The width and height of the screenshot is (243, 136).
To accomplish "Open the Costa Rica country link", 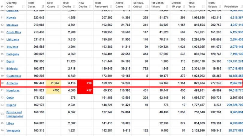I will pyautogui.click(x=14, y=32).
